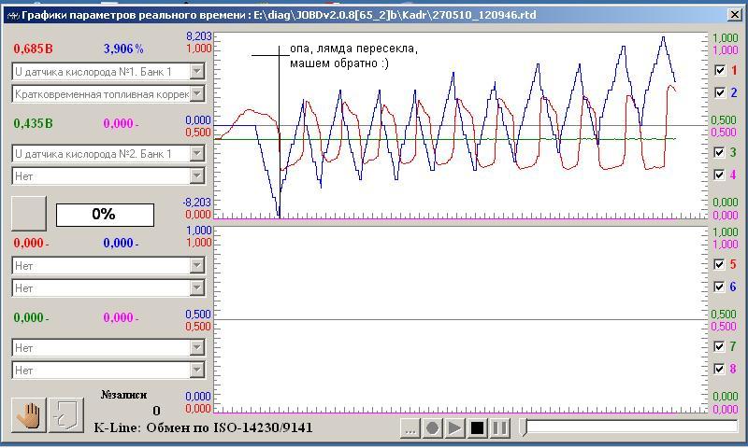Screen dimensions: 748x448
Task: Open the 'Нет' dropdown below oxygen sensor №2
Action: click(x=196, y=175)
